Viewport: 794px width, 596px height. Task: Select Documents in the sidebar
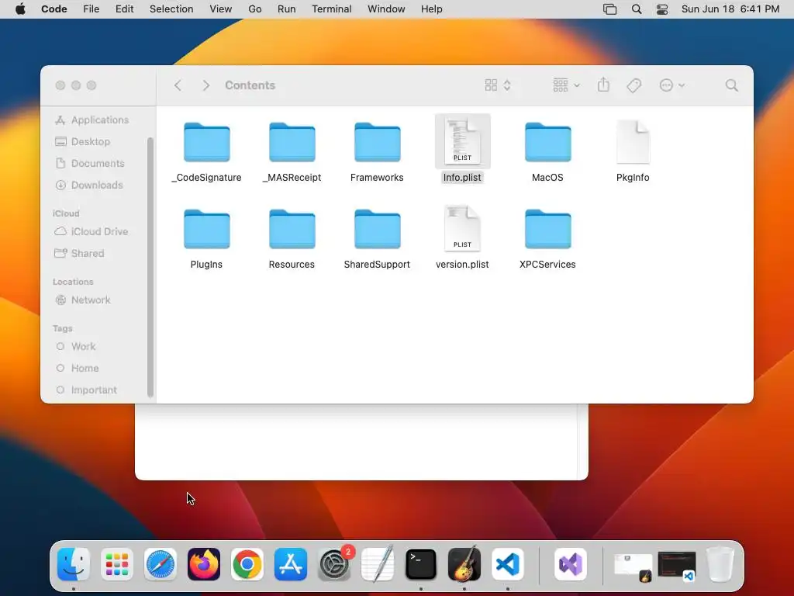pos(90,163)
